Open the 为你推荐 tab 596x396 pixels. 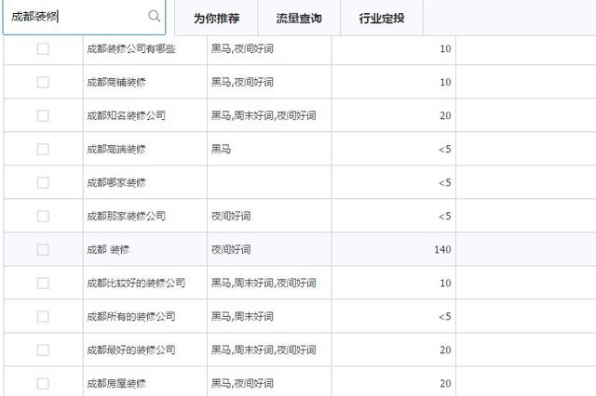[216, 19]
